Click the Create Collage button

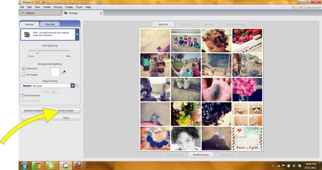(66, 110)
